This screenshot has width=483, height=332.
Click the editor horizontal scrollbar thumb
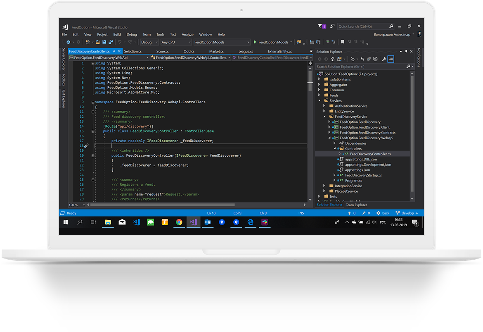[x=162, y=205]
